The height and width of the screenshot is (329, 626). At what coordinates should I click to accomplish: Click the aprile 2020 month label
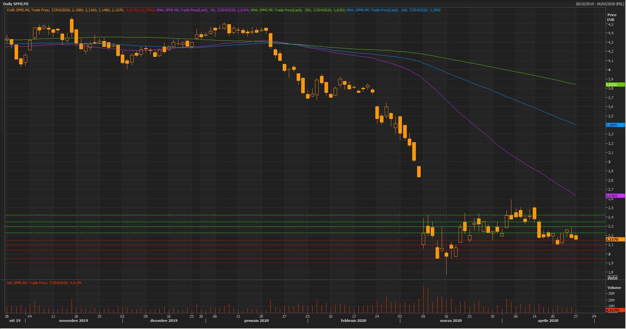tap(548, 321)
